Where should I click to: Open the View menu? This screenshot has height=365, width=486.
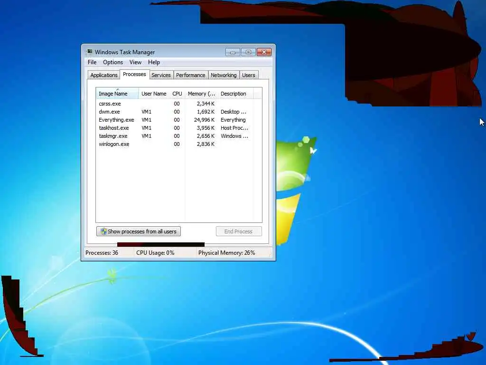pyautogui.click(x=135, y=62)
